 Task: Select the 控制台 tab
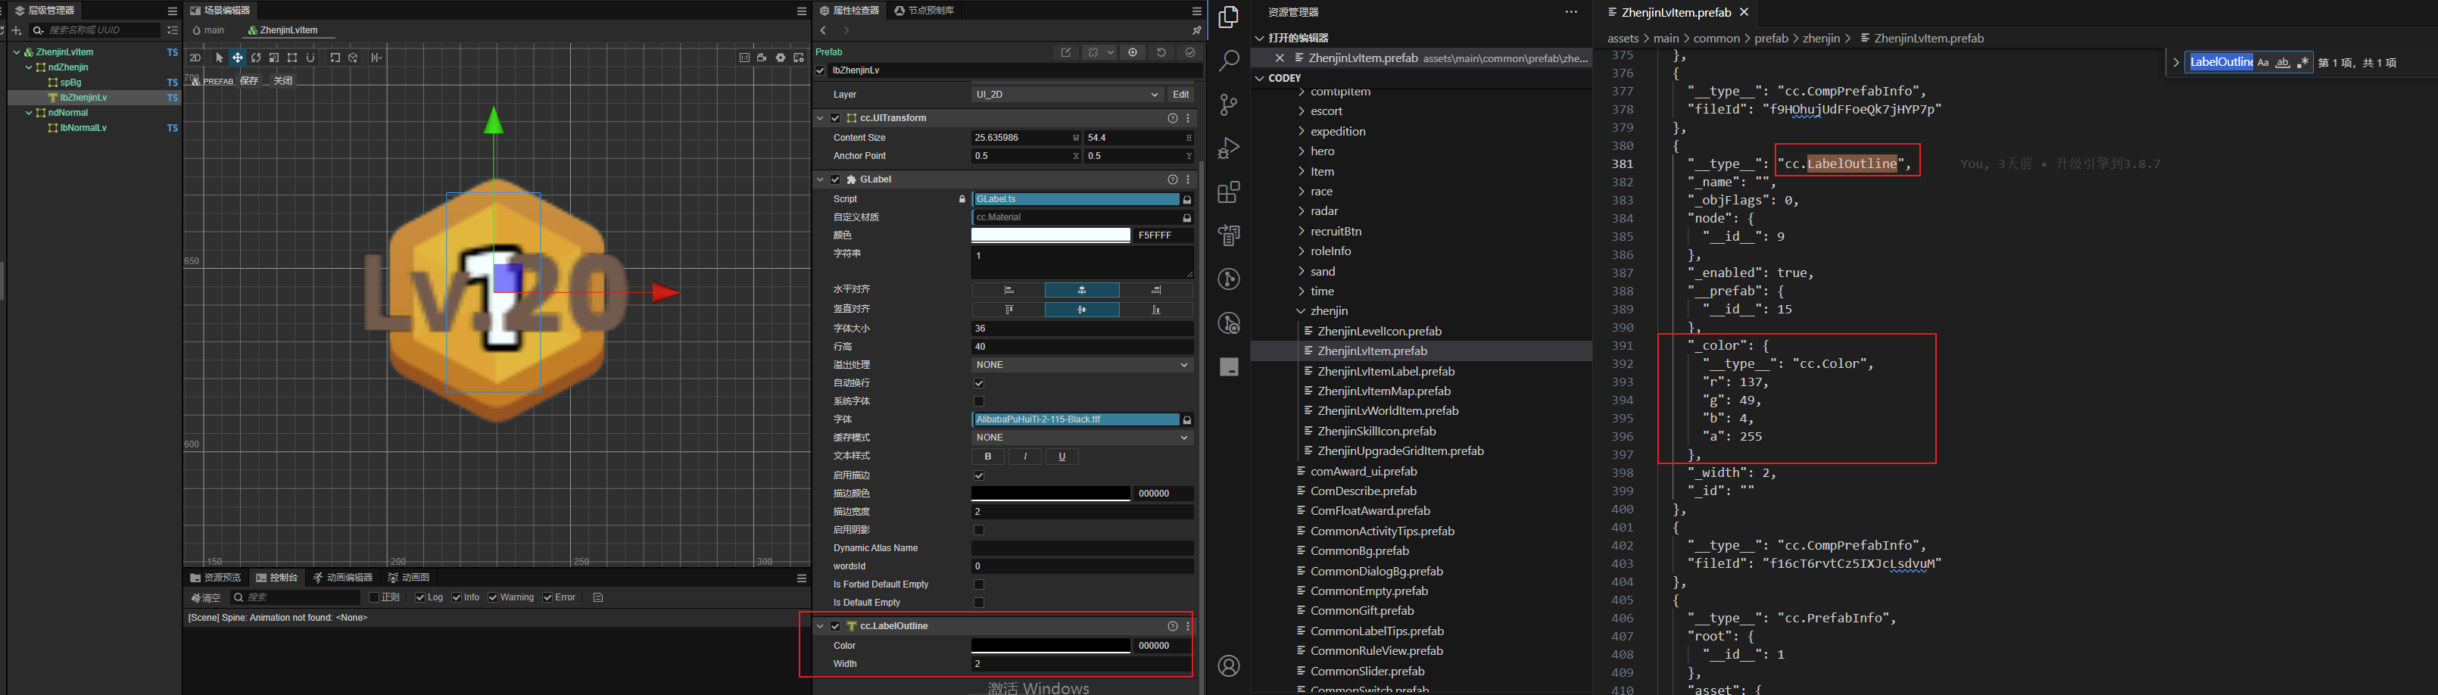[x=277, y=578]
